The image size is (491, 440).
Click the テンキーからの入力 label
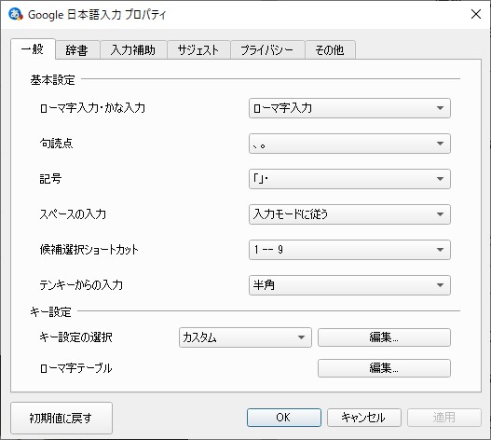pyautogui.click(x=81, y=285)
